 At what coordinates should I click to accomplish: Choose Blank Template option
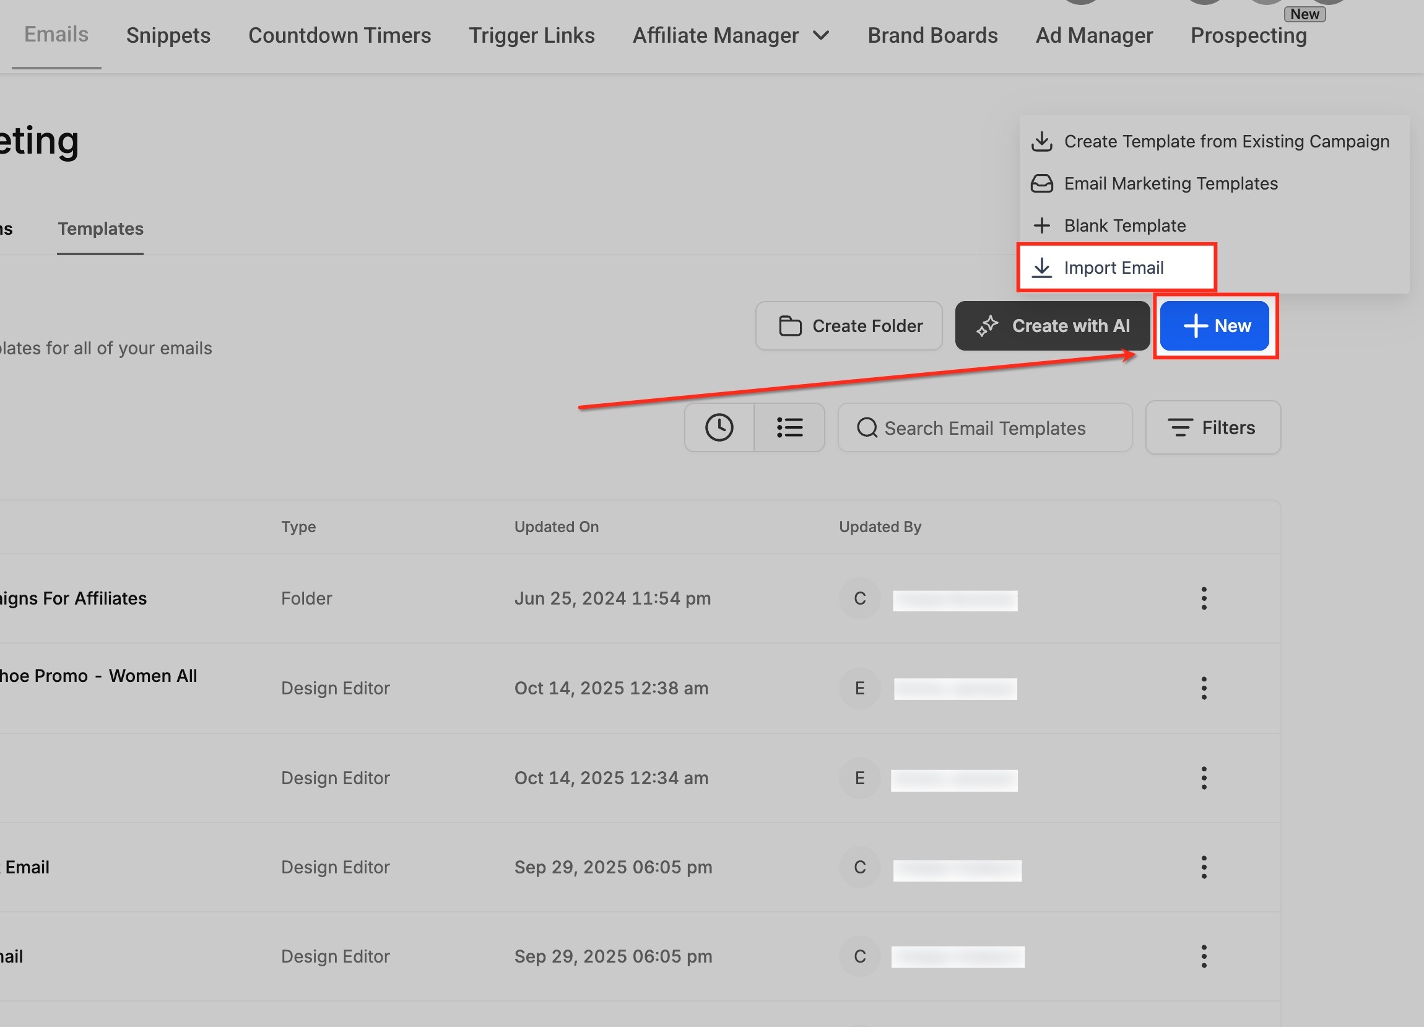pyautogui.click(x=1124, y=226)
